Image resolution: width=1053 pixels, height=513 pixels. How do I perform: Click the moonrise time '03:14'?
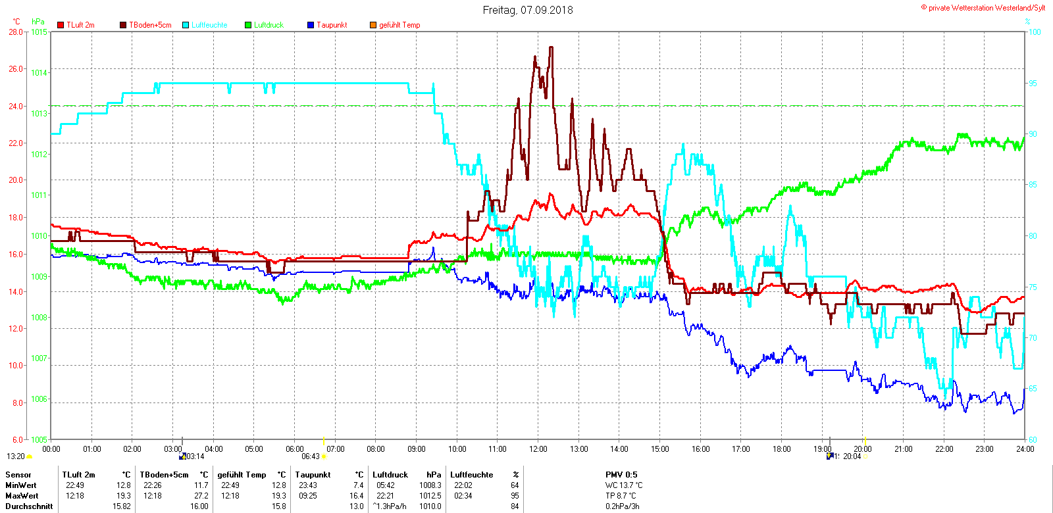pos(195,456)
